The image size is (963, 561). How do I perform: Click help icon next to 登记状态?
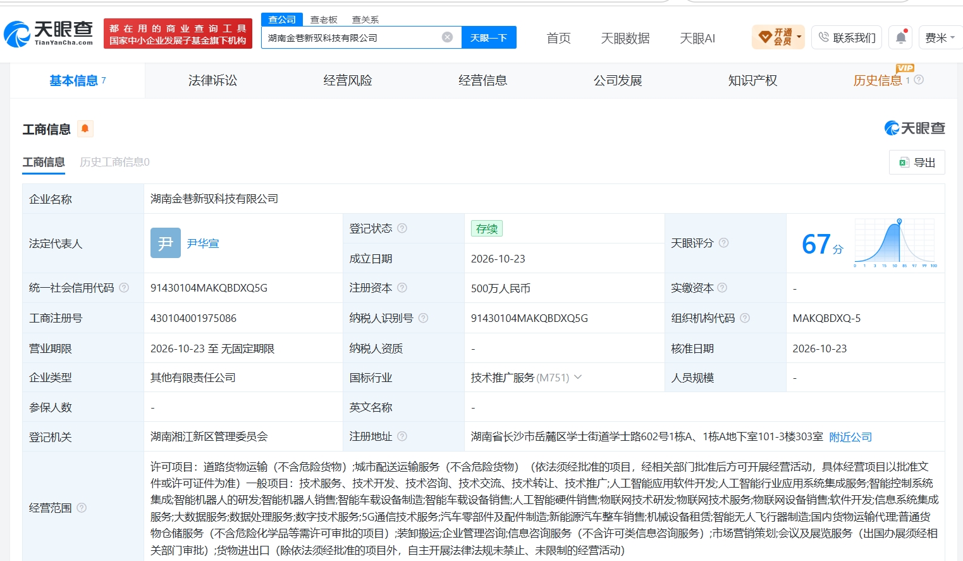[402, 228]
